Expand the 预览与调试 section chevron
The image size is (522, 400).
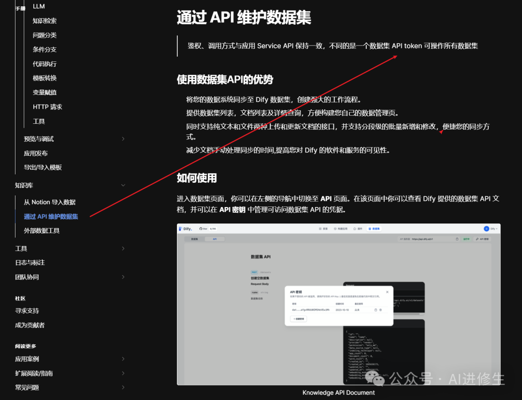[123, 139]
